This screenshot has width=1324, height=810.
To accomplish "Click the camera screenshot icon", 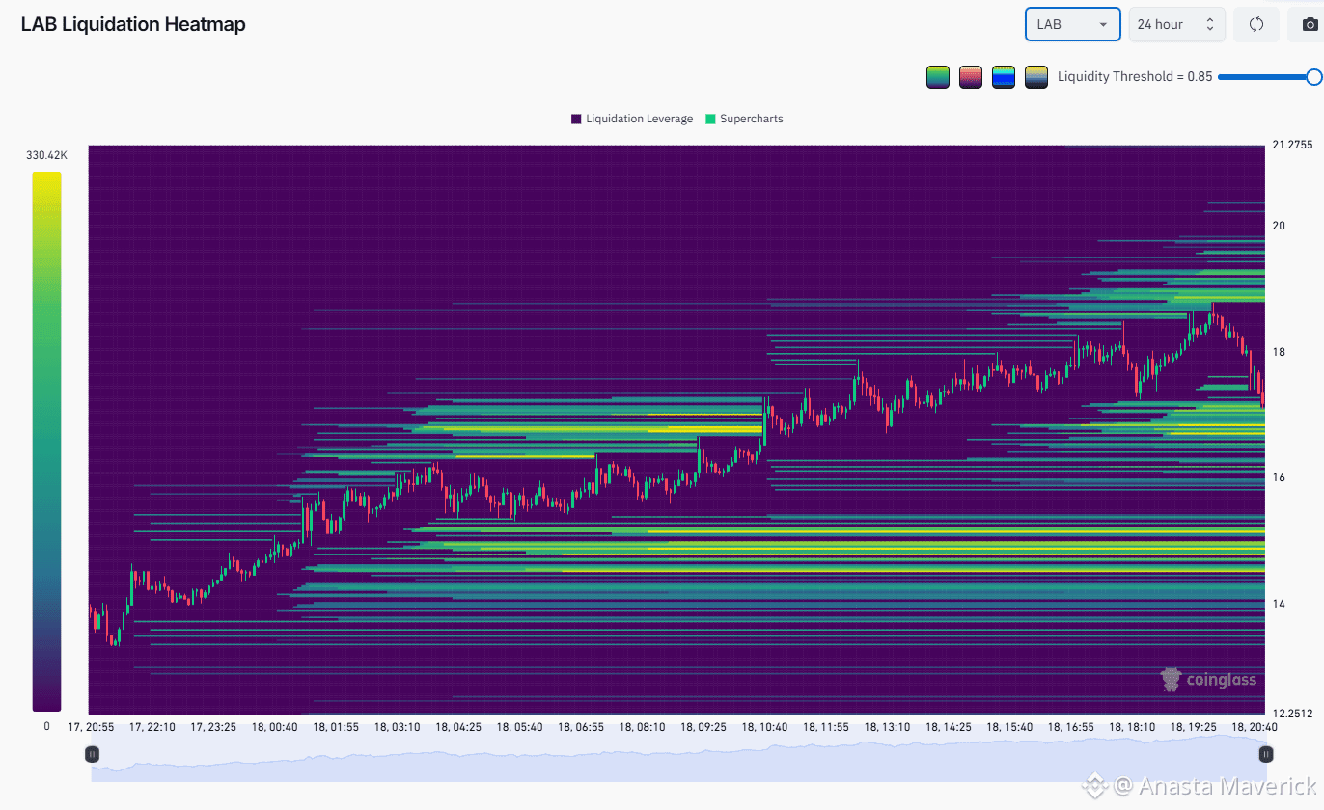I will coord(1310,24).
